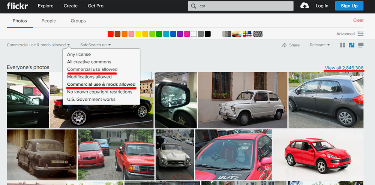Select the black and white filter

tap(227, 34)
